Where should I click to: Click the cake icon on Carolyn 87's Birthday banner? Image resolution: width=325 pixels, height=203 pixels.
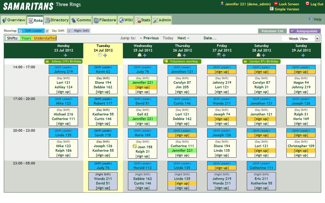[245, 61]
